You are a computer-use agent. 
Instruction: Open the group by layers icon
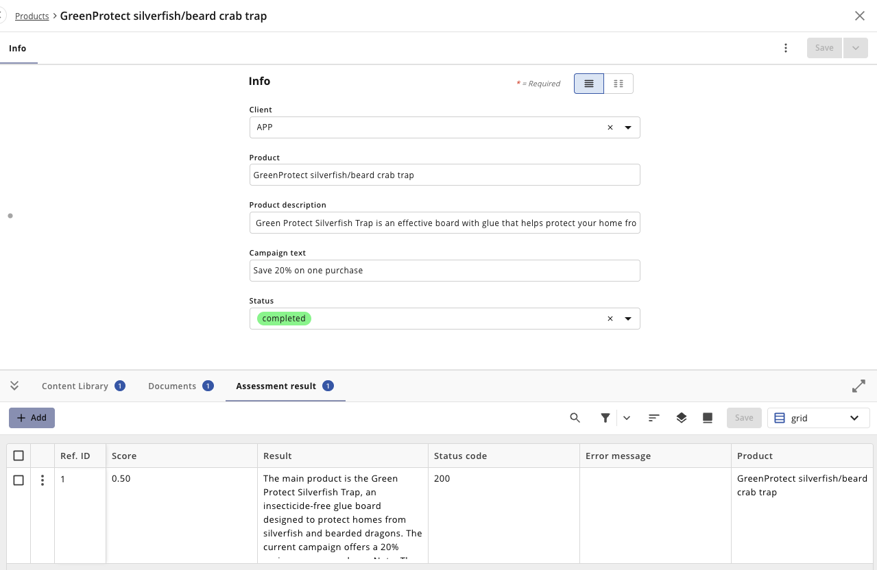point(681,418)
